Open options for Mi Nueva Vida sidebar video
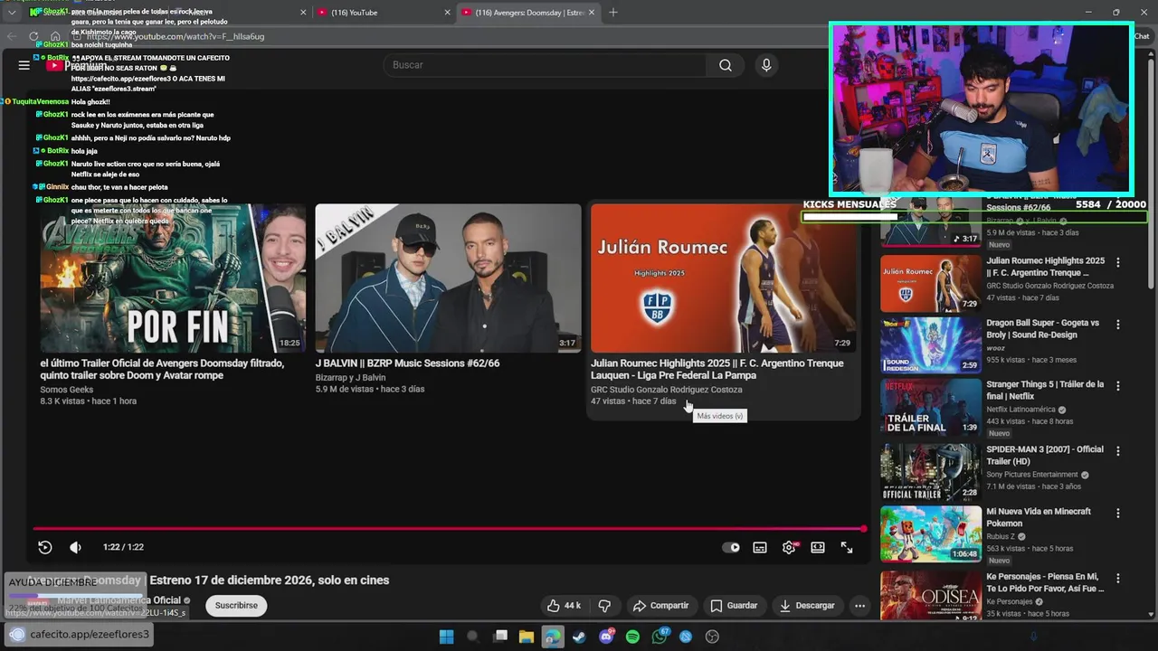Image resolution: width=1158 pixels, height=651 pixels. click(x=1118, y=514)
